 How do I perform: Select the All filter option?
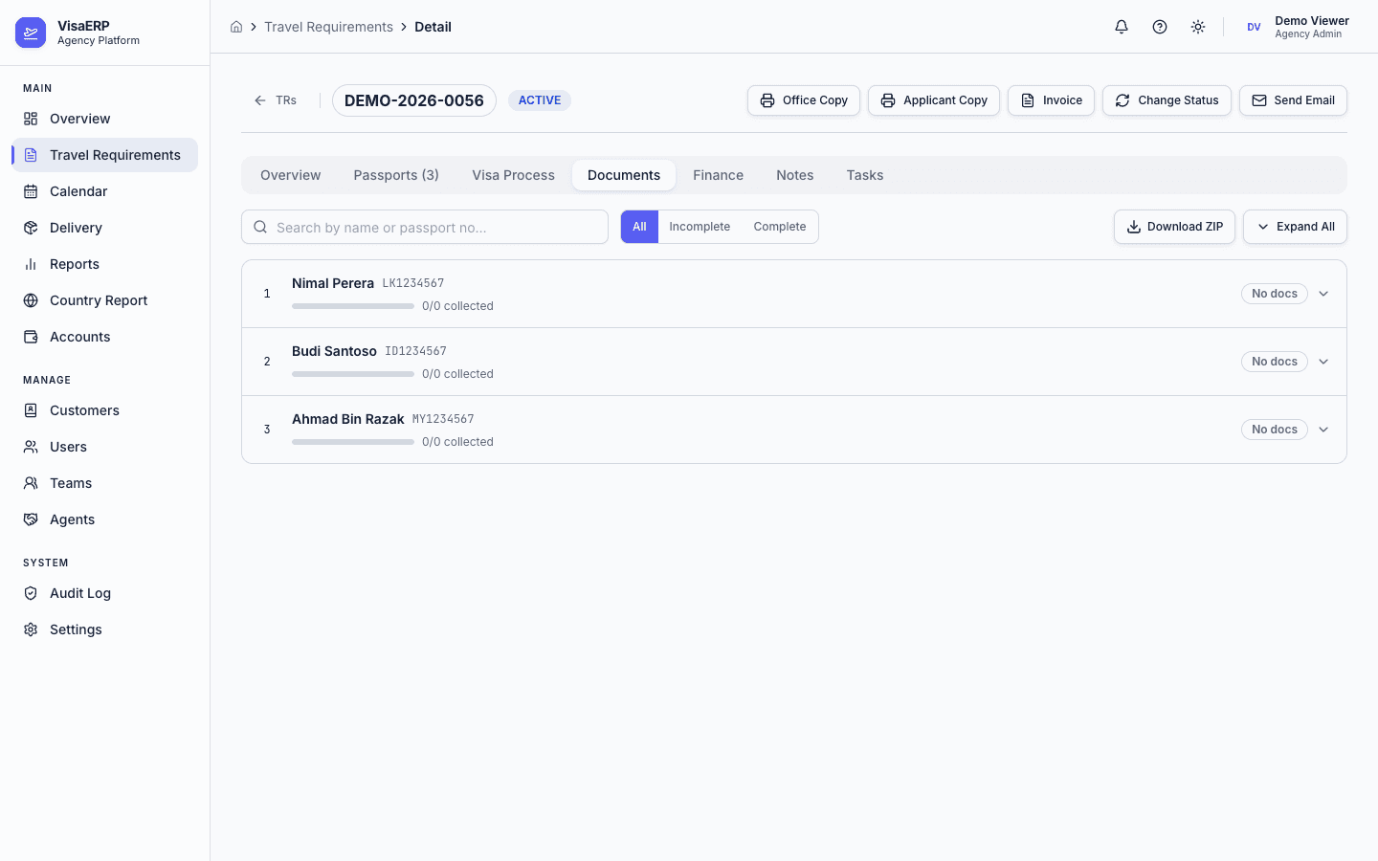(639, 227)
